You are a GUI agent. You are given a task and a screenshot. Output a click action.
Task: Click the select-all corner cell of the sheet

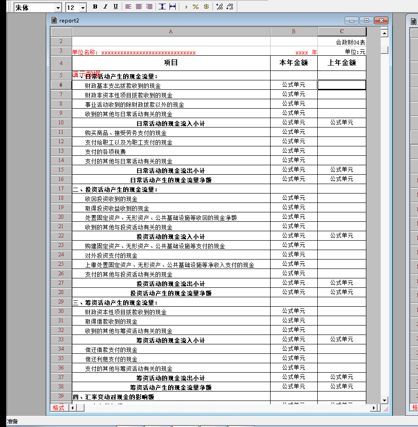tap(61, 31)
